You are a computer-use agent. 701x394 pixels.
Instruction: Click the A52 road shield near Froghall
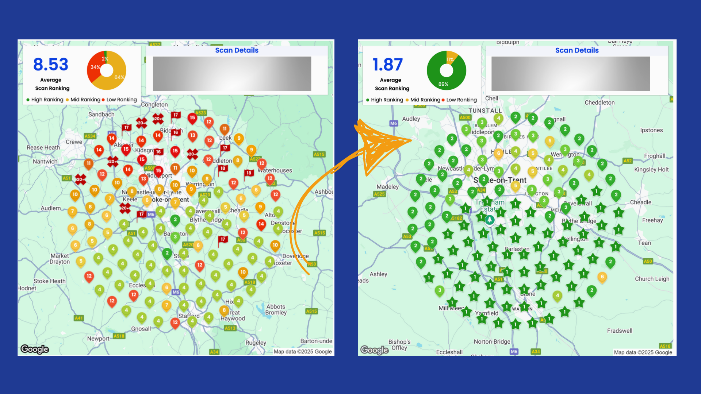627,161
